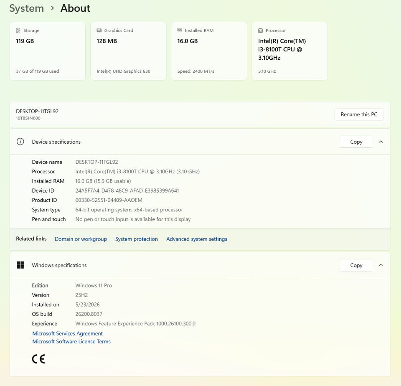
Task: Select the OS build value 26200.8037
Action: click(89, 314)
